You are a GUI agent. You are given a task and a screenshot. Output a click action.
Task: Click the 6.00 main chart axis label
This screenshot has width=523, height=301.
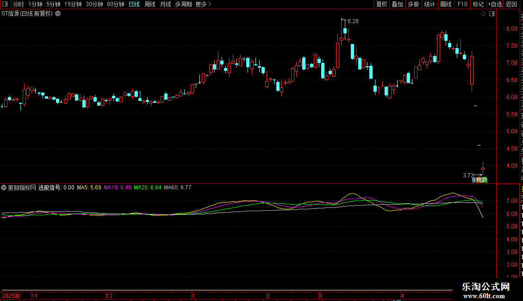(511, 97)
